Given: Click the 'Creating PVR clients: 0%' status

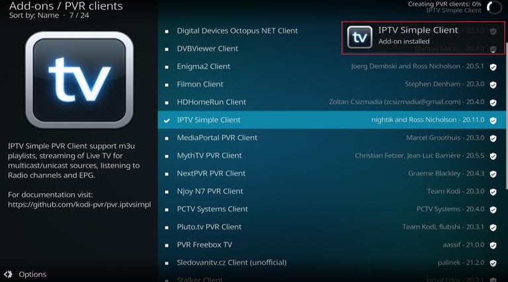Looking at the screenshot, I should pyautogui.click(x=444, y=4).
